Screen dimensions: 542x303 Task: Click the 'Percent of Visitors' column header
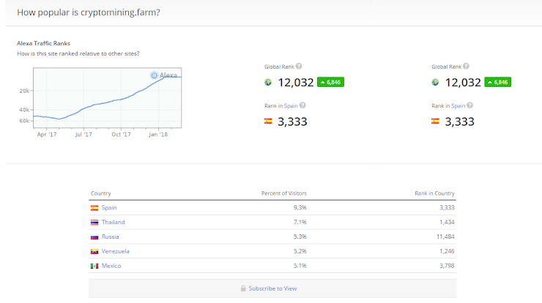pos(283,193)
